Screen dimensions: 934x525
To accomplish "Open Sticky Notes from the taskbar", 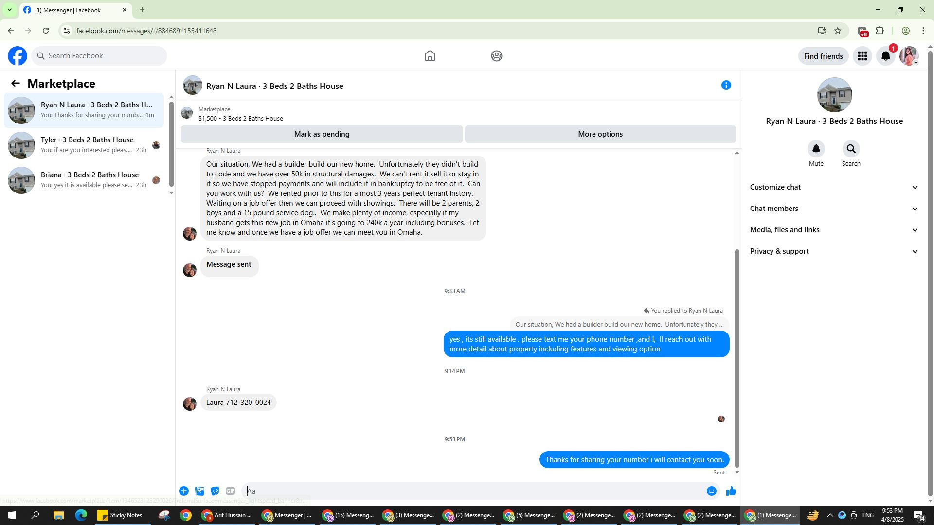I will click(120, 515).
